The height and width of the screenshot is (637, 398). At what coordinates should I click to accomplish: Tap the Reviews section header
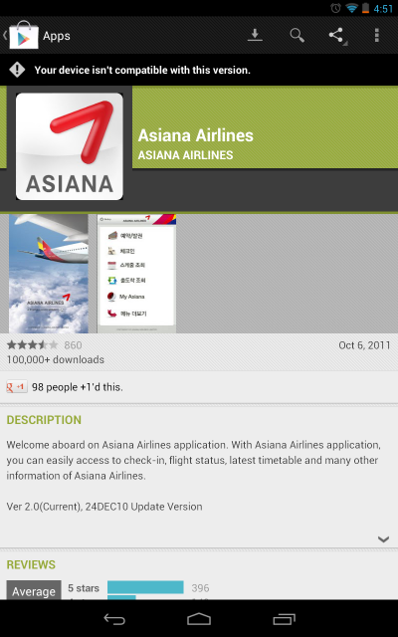[31, 564]
